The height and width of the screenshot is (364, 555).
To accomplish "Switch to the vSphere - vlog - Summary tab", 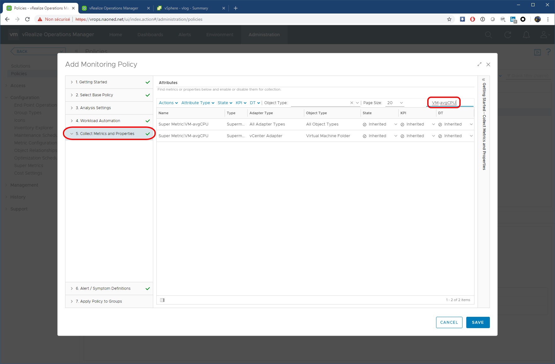I will [186, 8].
